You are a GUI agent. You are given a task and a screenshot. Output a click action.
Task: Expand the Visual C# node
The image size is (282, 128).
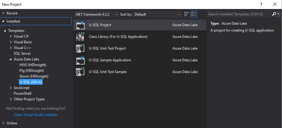click(x=11, y=36)
